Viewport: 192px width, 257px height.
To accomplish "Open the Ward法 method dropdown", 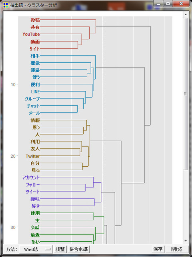I will (36, 249).
